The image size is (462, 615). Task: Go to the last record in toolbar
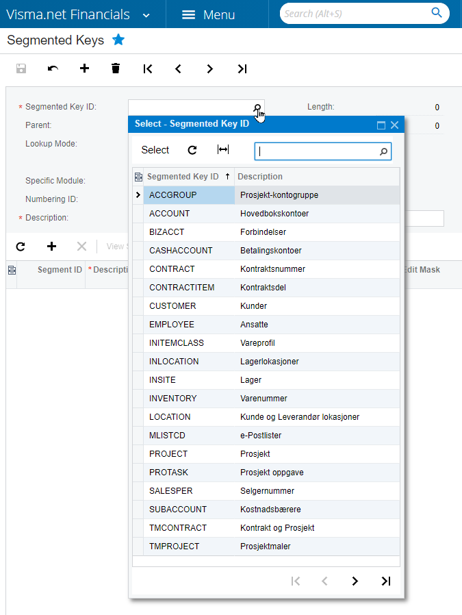(242, 68)
